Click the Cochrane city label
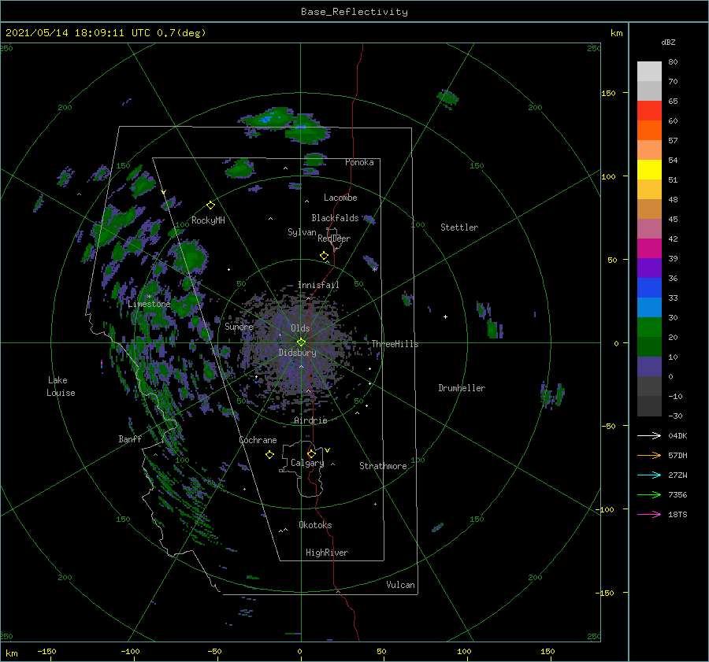The width and height of the screenshot is (709, 662). 258,440
